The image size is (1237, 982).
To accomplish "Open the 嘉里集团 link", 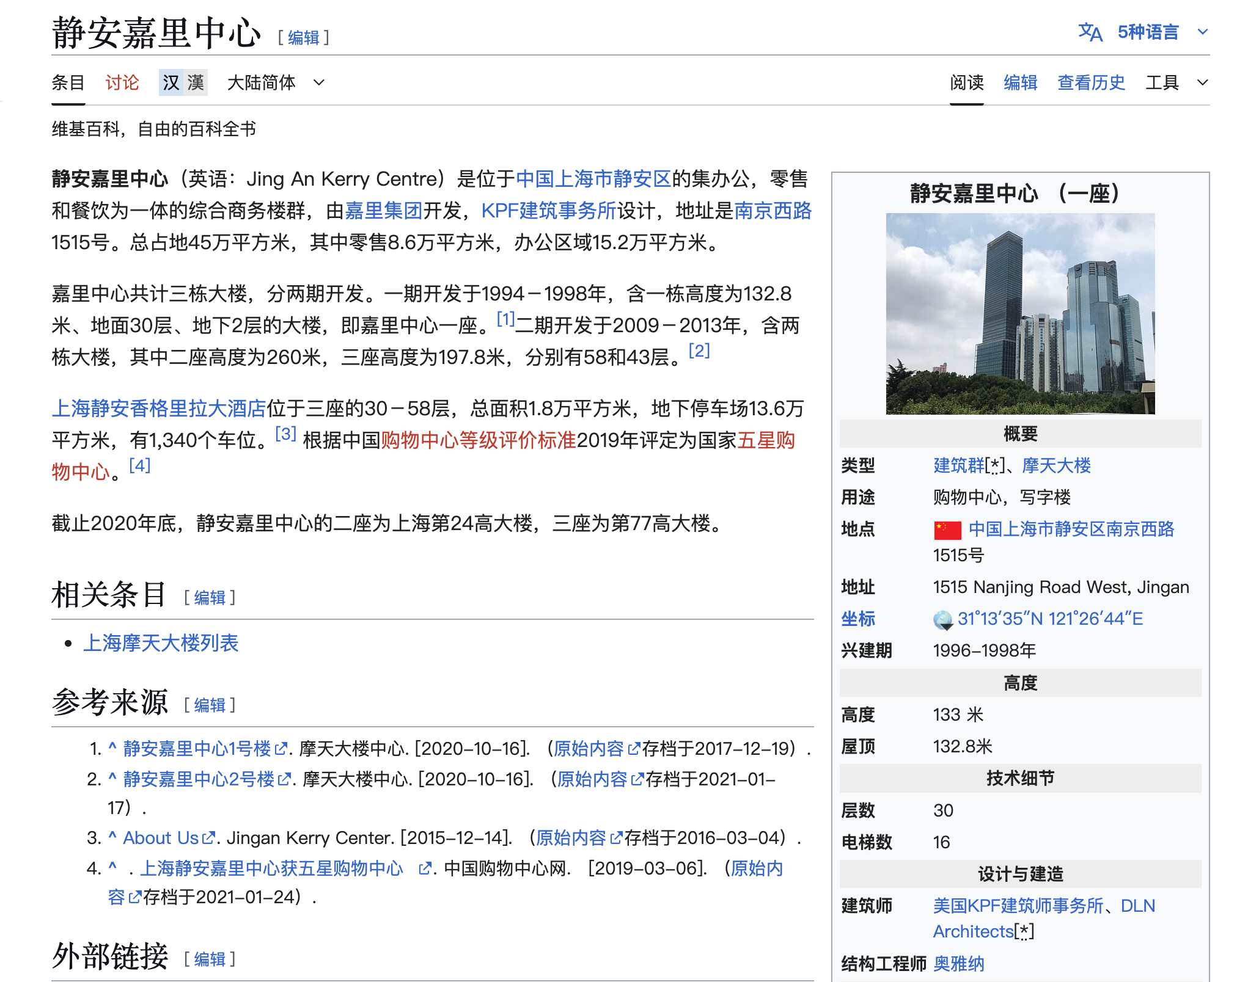I will pos(383,211).
